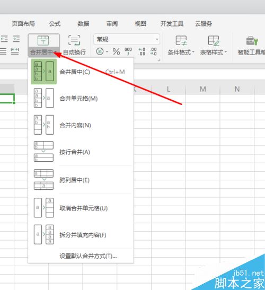Click the selected cell's fill handle

pos(14,102)
